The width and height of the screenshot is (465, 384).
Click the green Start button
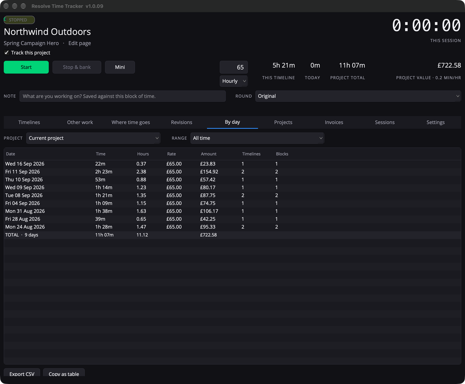coord(26,67)
